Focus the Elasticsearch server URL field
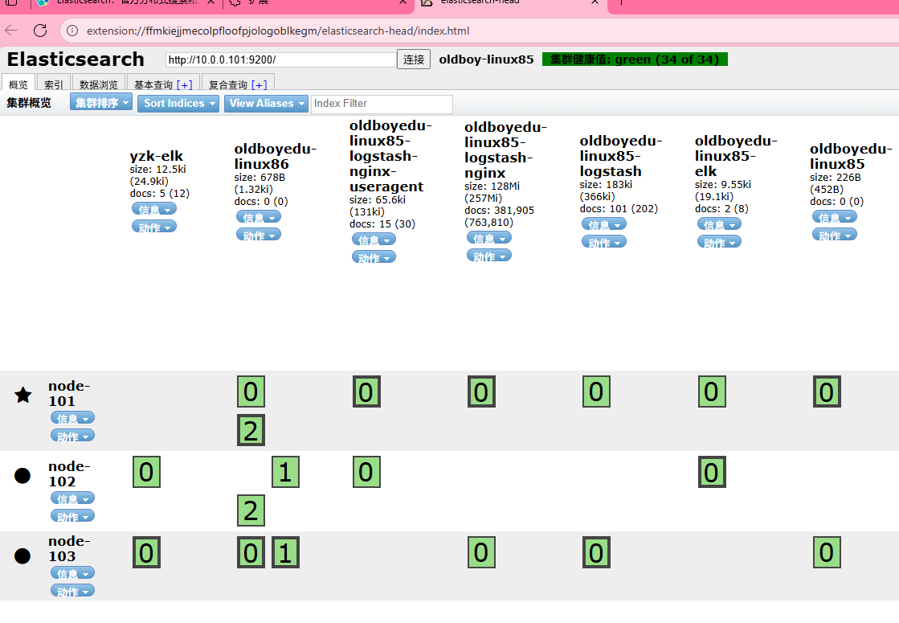The image size is (899, 623). tap(281, 59)
